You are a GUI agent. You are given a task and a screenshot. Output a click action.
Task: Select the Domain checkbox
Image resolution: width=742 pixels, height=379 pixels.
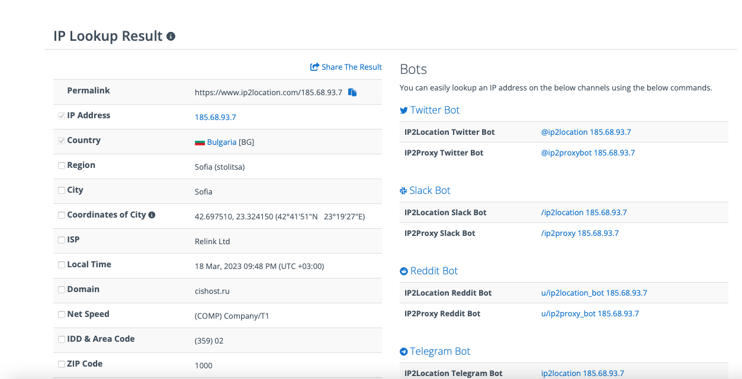(x=62, y=290)
